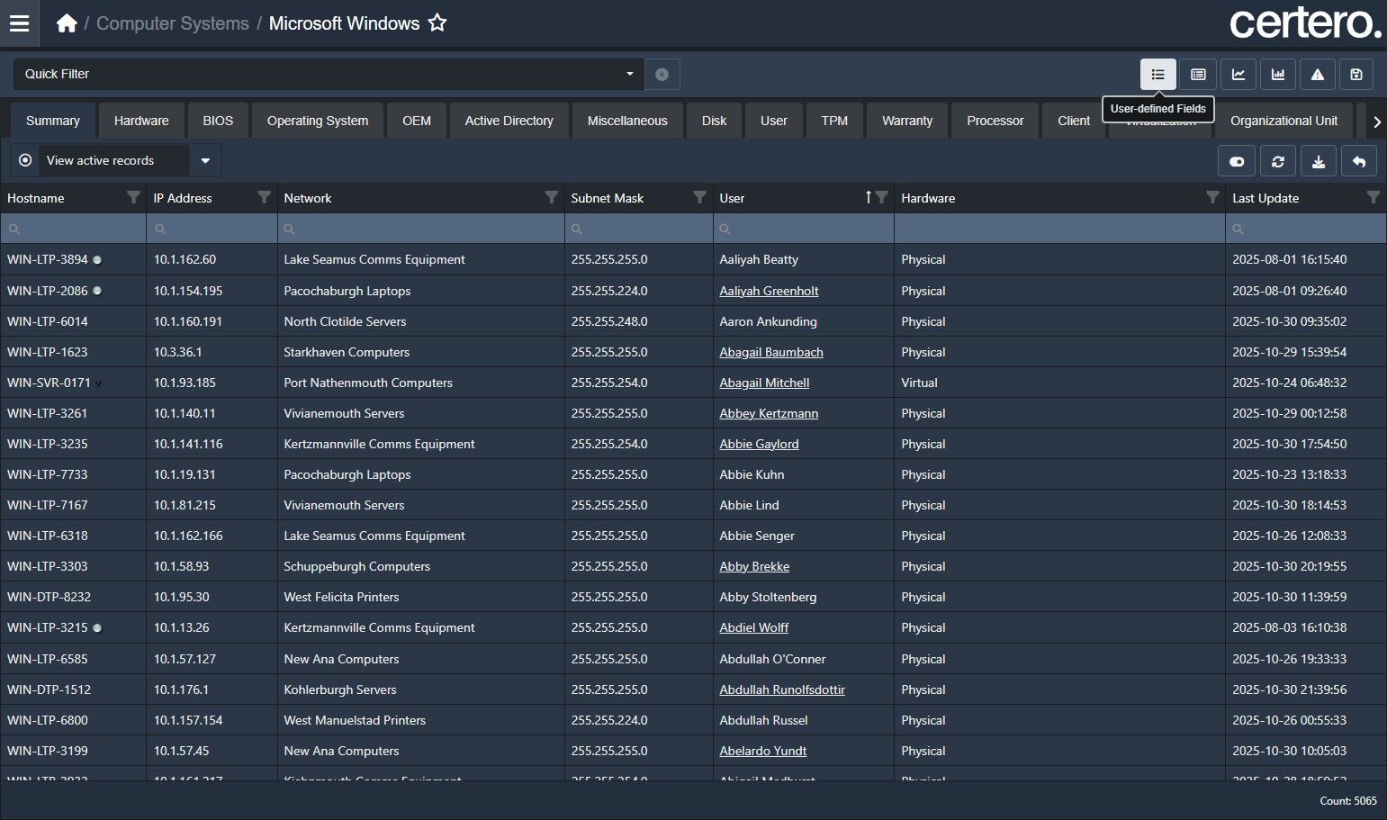Open the bar chart view icon
This screenshot has width=1387, height=820.
point(1278,75)
